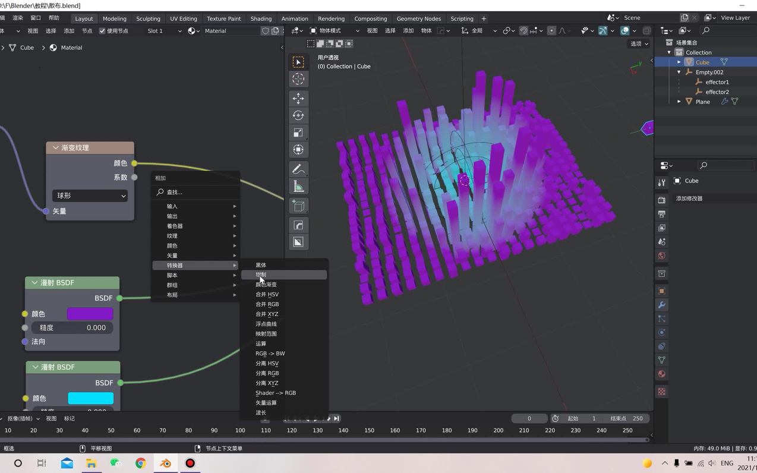Collapse the purple 漫射 BSDF node
Screen dimensions: 757x473
click(34, 283)
